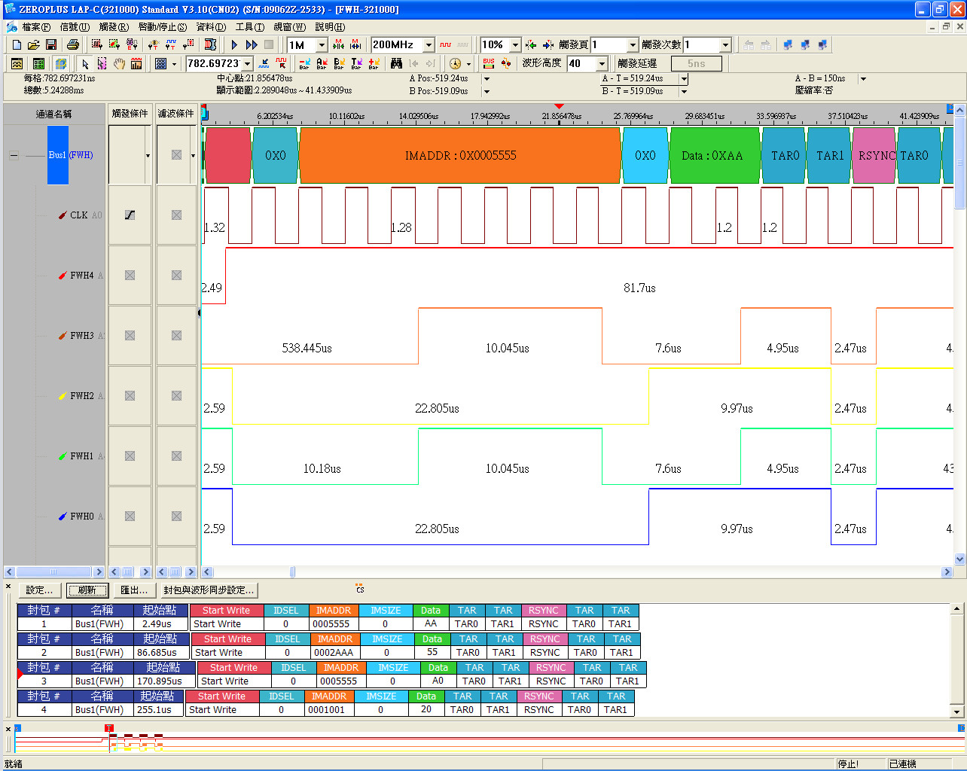Click the blue Bus1 (FWH) color block
Viewport: 967px width, 771px height.
click(x=58, y=155)
